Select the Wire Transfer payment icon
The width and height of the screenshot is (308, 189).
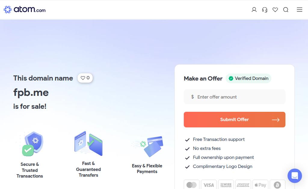click(x=226, y=185)
